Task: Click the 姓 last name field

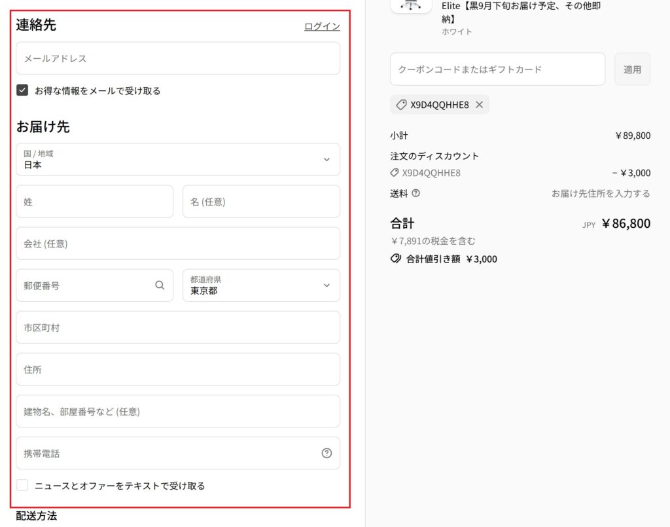Action: click(x=94, y=202)
